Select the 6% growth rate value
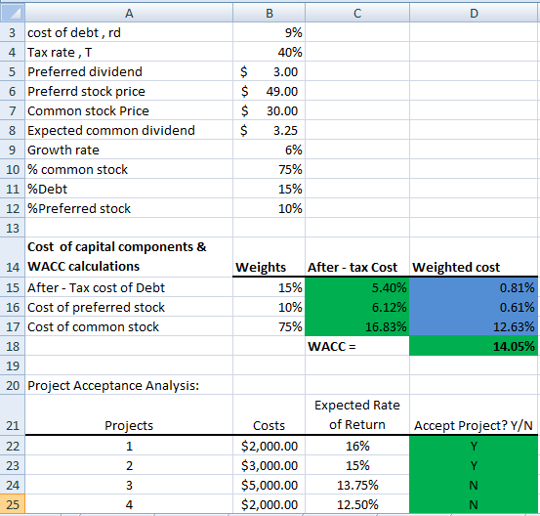 [269, 150]
